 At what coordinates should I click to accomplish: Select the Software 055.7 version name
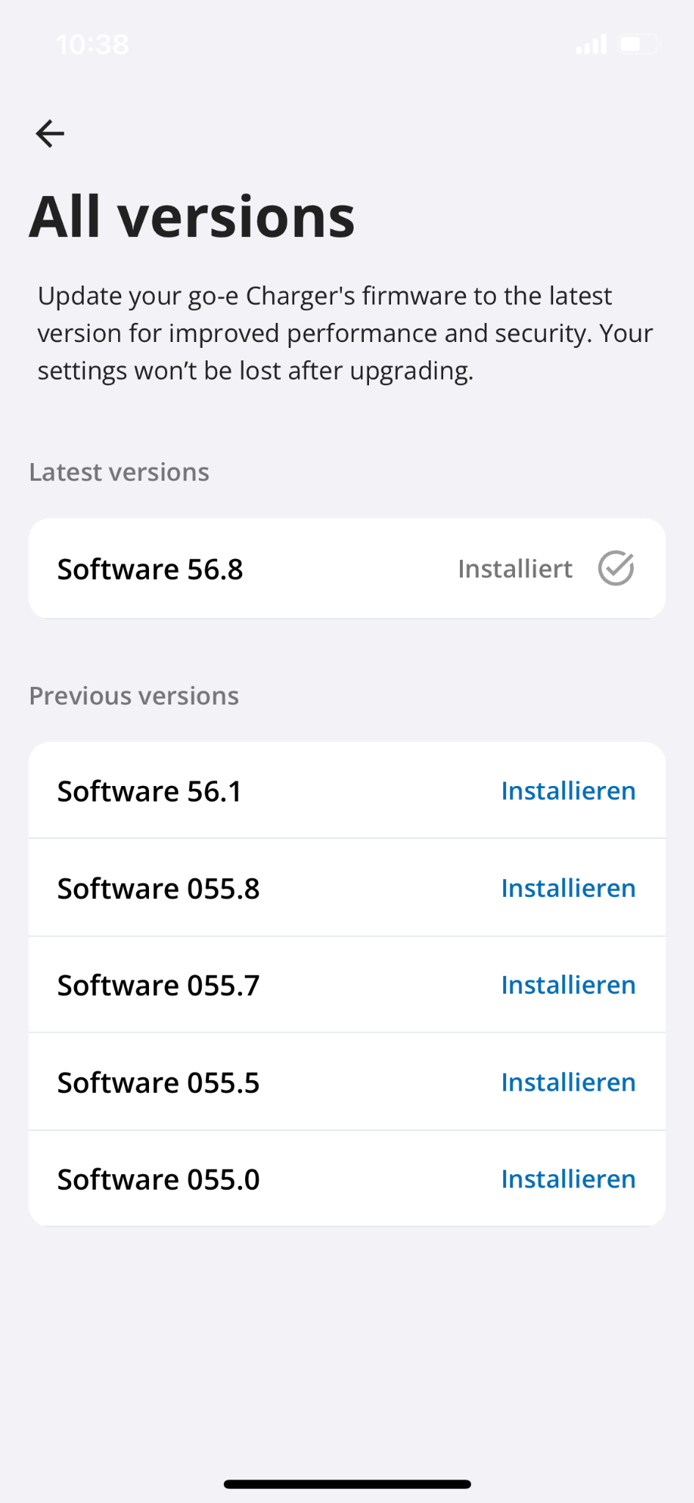158,986
